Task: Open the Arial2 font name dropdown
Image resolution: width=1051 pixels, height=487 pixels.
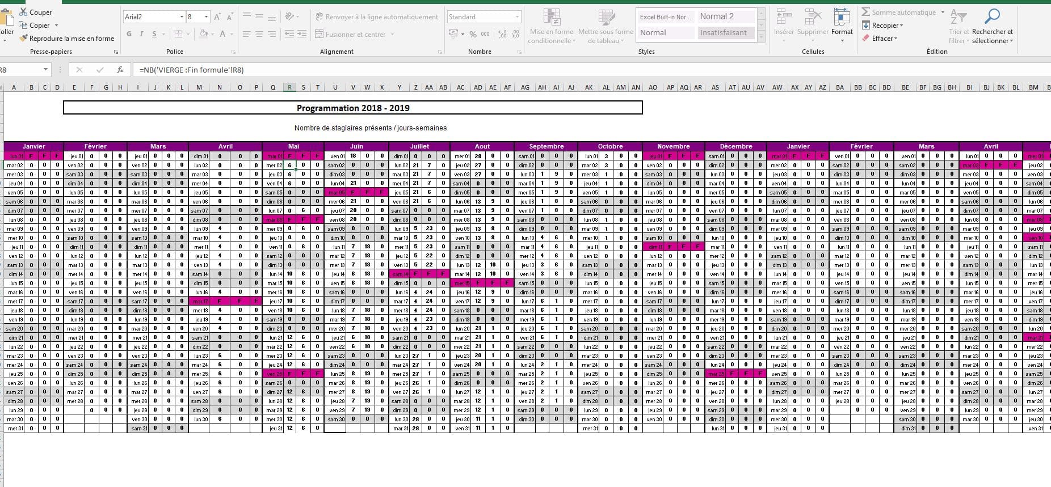Action: (x=182, y=17)
